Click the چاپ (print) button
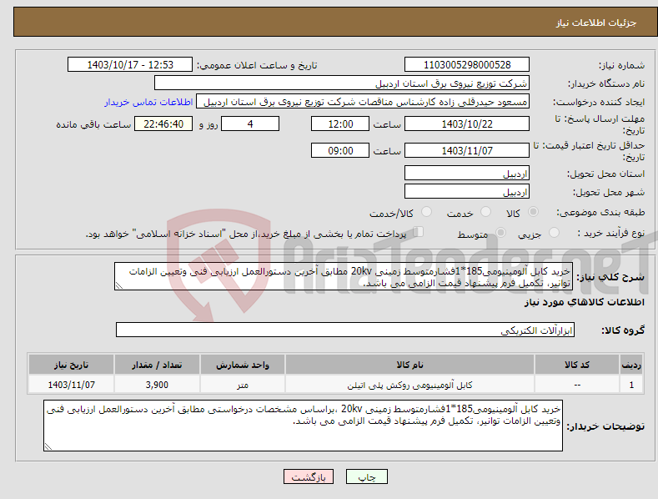This screenshot has height=499, width=658. [x=366, y=476]
